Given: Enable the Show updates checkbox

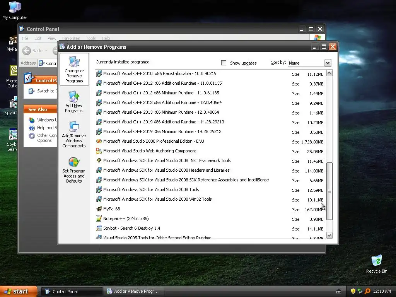Looking at the screenshot, I should [x=224, y=63].
